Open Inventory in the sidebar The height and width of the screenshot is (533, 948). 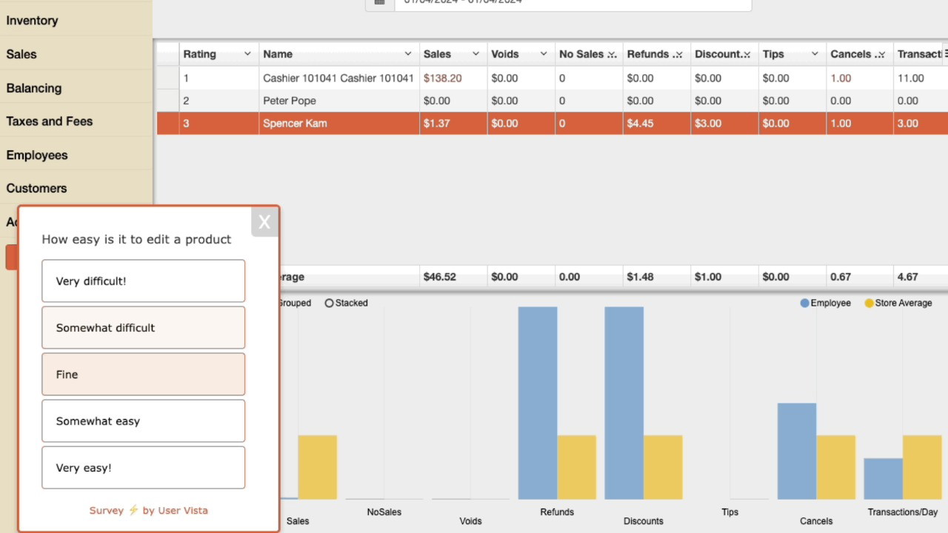(32, 21)
